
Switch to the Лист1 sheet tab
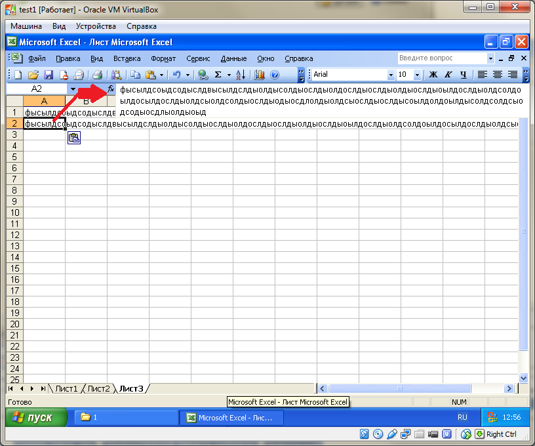66,388
